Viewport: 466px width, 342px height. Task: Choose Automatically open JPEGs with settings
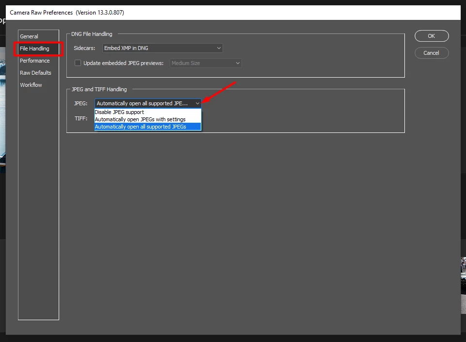(x=148, y=119)
